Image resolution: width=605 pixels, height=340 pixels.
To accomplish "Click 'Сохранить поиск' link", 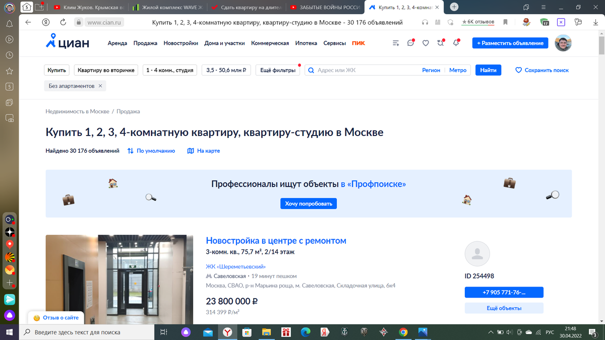I will click(x=542, y=71).
